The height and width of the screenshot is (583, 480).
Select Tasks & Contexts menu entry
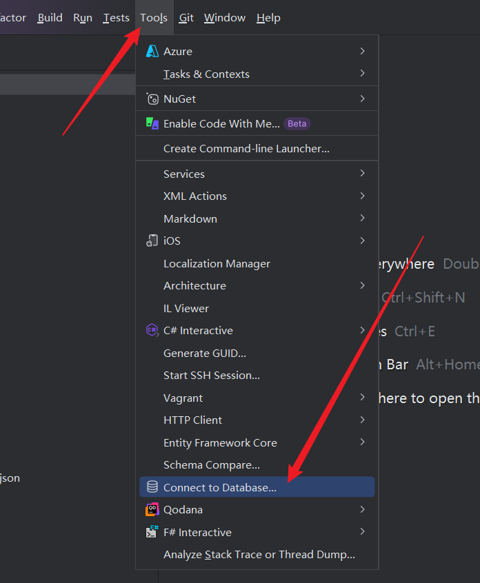click(x=257, y=74)
